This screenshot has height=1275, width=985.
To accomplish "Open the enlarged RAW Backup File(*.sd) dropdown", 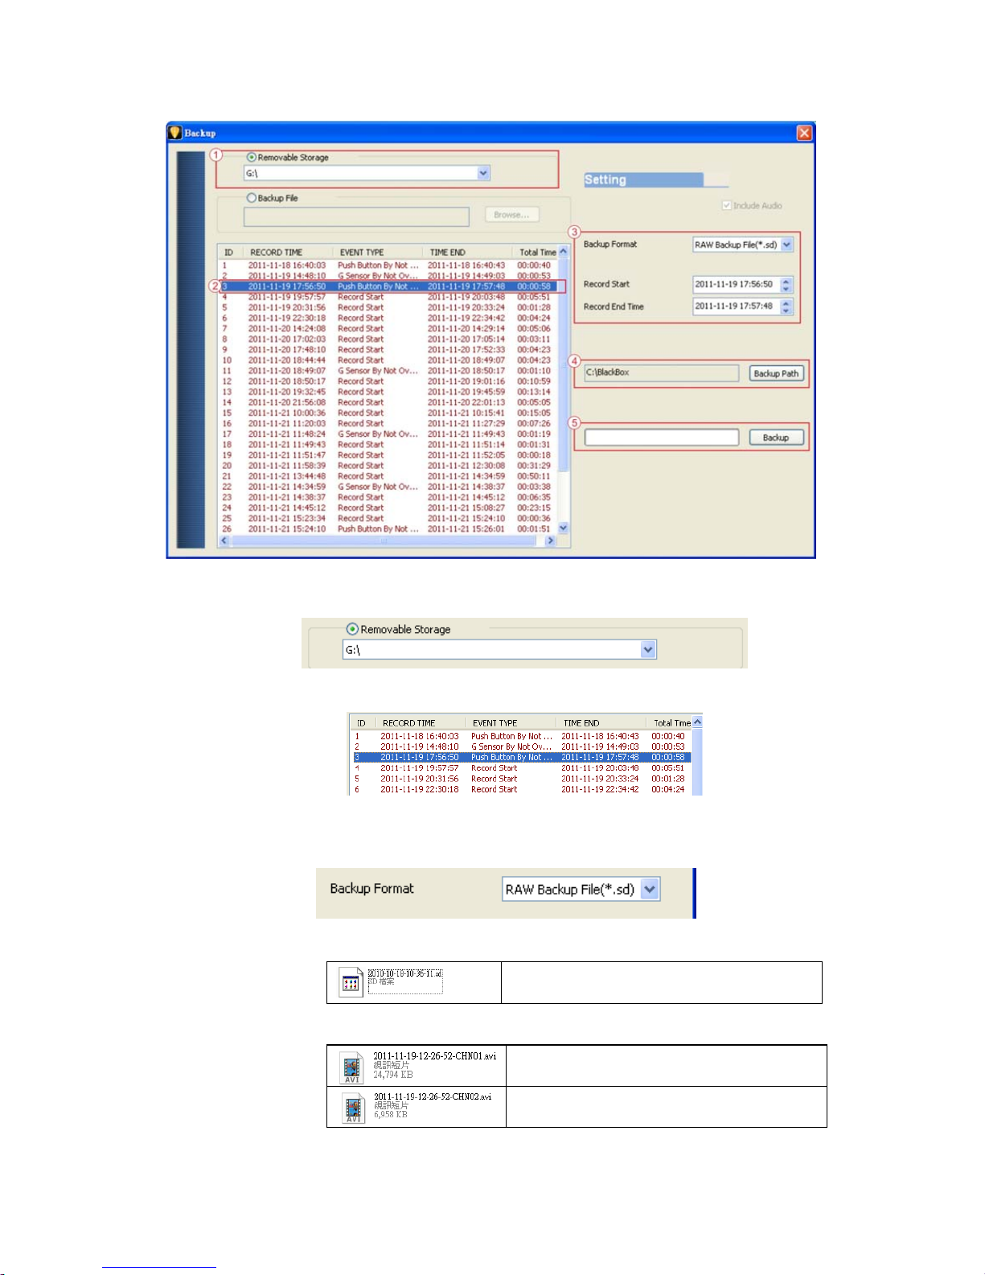I will point(651,889).
